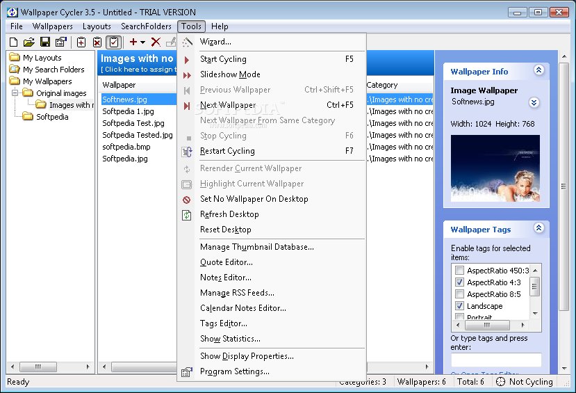This screenshot has width=576, height=393.
Task: Click the add-to-list plus clipboard icon
Action: click(81, 42)
